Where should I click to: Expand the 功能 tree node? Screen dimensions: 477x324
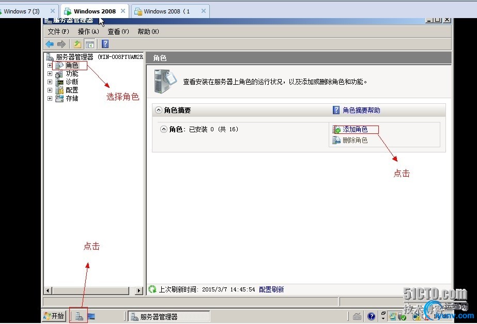coord(50,73)
